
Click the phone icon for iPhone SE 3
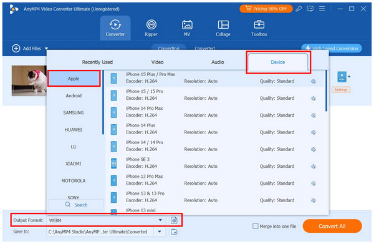(114, 163)
